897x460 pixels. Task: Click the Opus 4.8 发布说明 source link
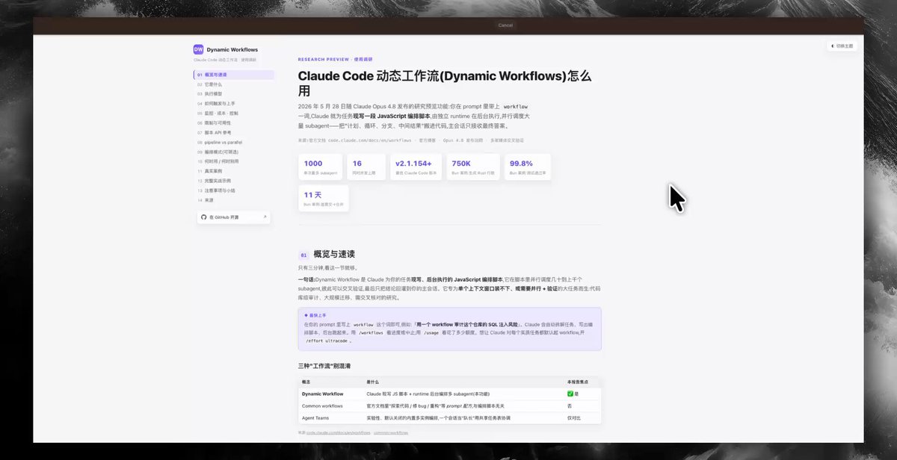coord(464,140)
